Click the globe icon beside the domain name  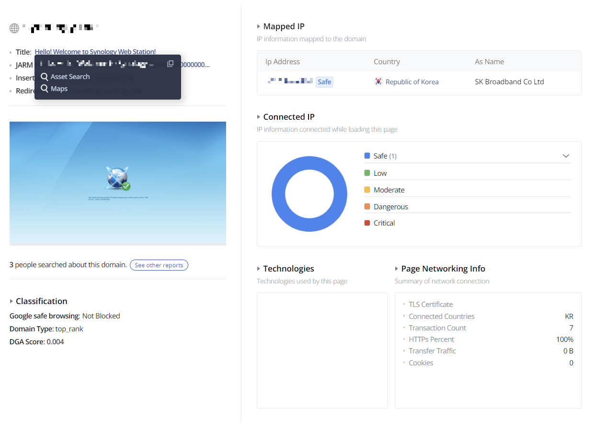[x=14, y=28]
